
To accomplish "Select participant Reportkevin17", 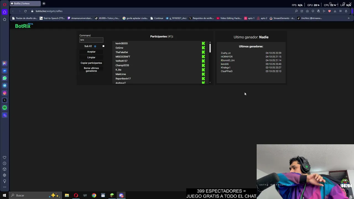I will click(x=123, y=79).
